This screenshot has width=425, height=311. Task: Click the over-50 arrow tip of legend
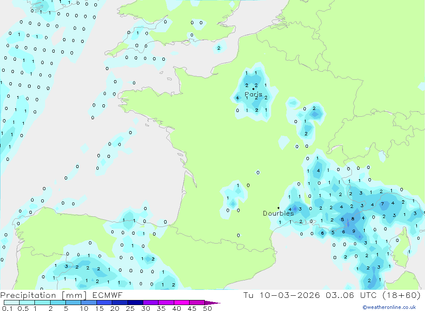[213, 303]
